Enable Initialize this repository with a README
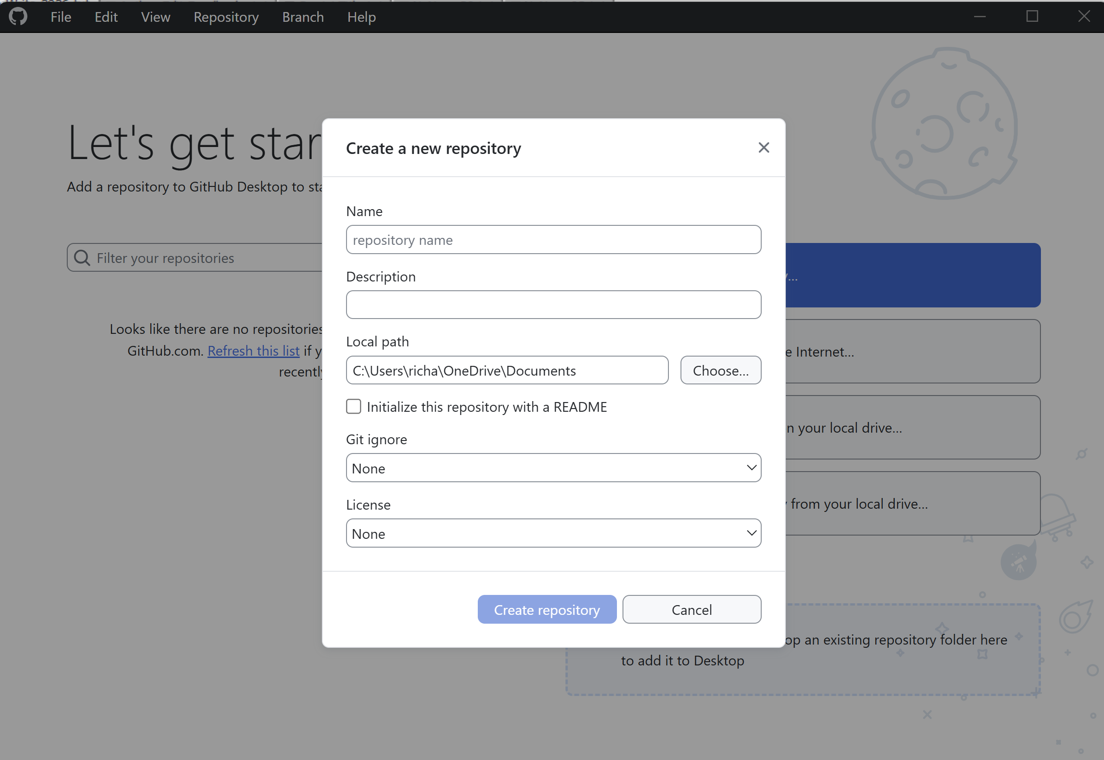 353,407
